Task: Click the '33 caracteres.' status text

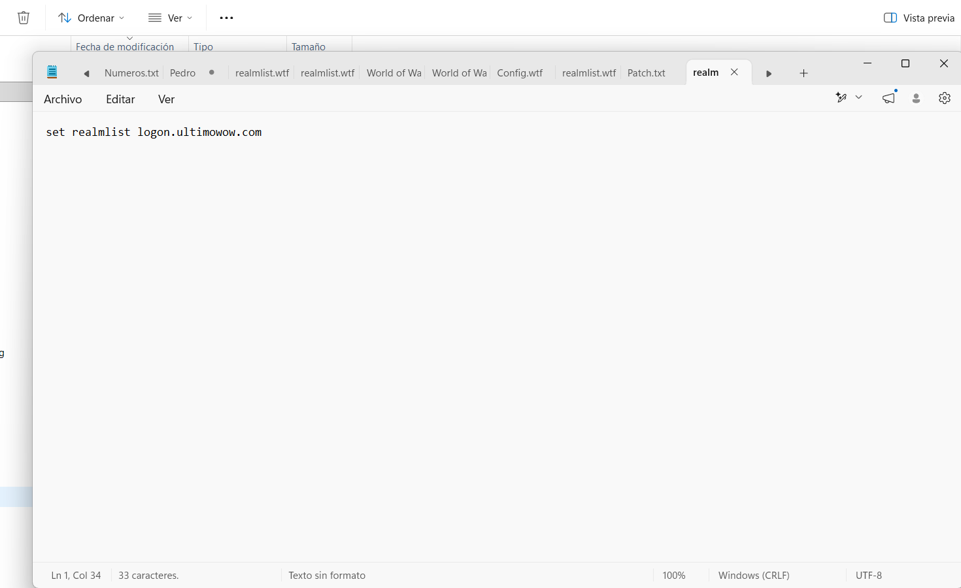Action: 148,576
